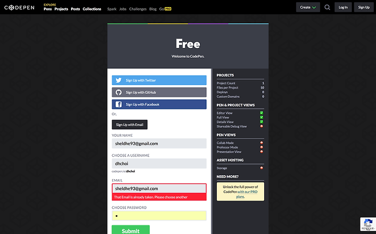Image resolution: width=376 pixels, height=234 pixels.
Task: Click the Shareable Debug View red icon
Action: (262, 126)
